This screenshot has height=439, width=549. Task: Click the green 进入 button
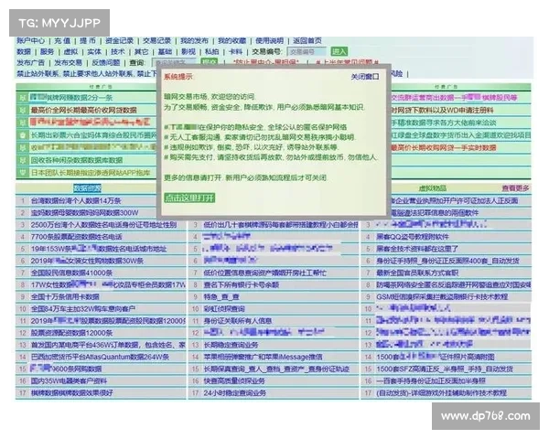pos(339,52)
